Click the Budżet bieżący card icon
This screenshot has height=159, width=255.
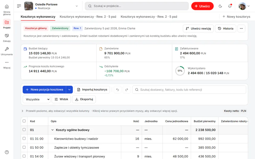pyautogui.click(x=25, y=49)
